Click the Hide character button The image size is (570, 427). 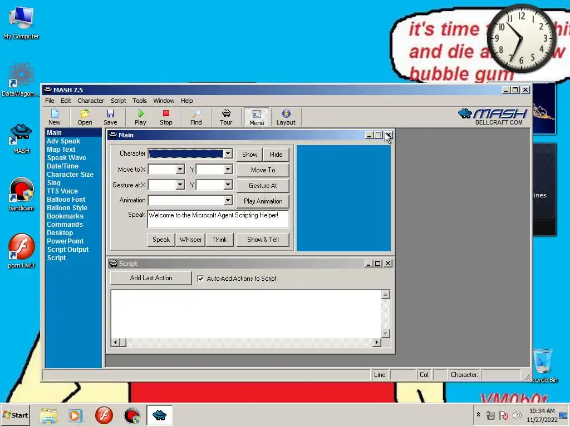(x=276, y=155)
